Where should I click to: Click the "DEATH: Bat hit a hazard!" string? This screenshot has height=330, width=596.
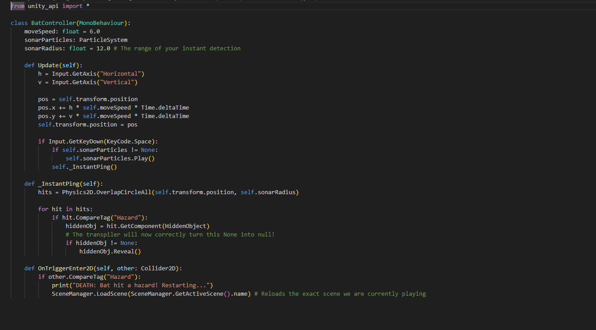click(x=139, y=285)
